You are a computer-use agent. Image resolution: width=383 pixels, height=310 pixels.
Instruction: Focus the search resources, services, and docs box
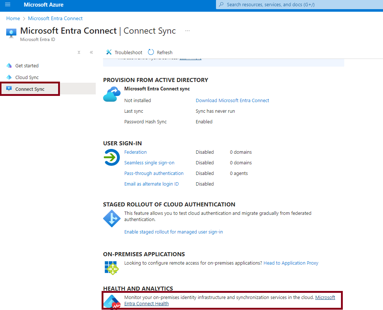tap(299, 5)
